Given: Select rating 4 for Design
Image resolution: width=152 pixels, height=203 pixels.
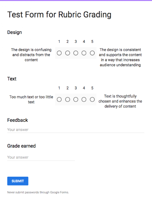Looking at the screenshot, I should click(x=84, y=53).
